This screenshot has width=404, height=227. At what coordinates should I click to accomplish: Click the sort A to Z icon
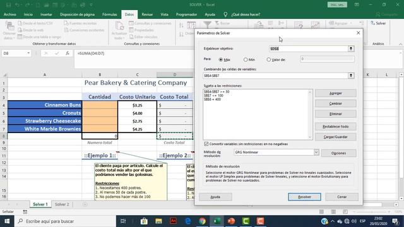(181, 25)
